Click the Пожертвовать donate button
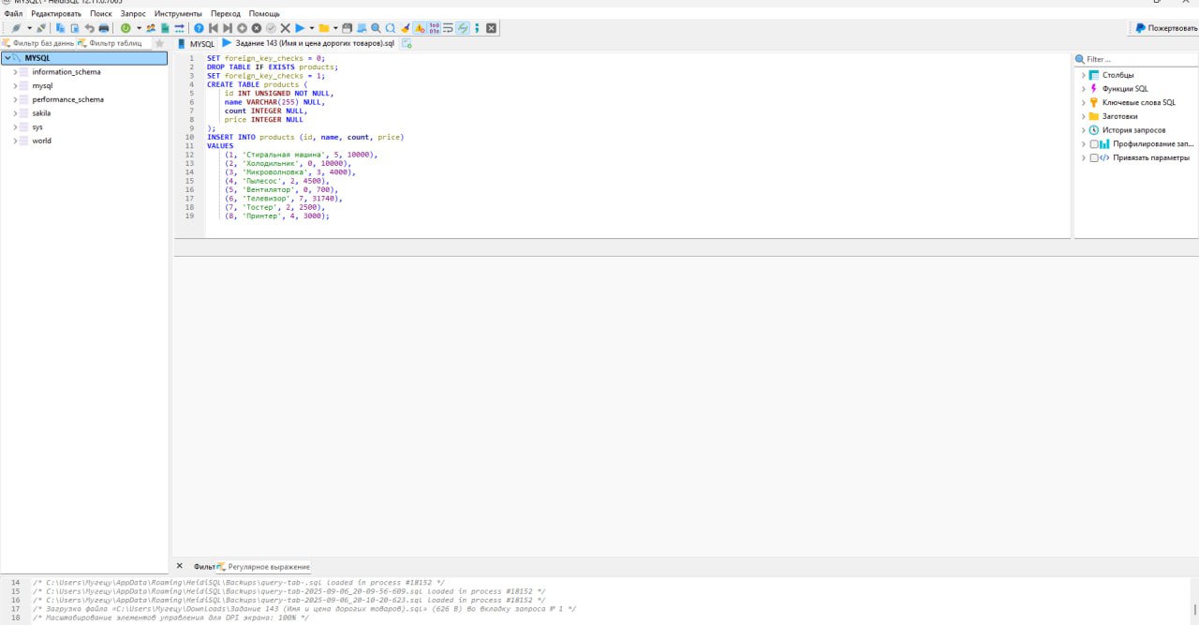 [1166, 28]
